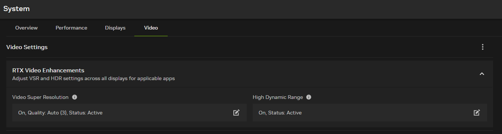Click the Video Super Resolution info icon

point(75,97)
